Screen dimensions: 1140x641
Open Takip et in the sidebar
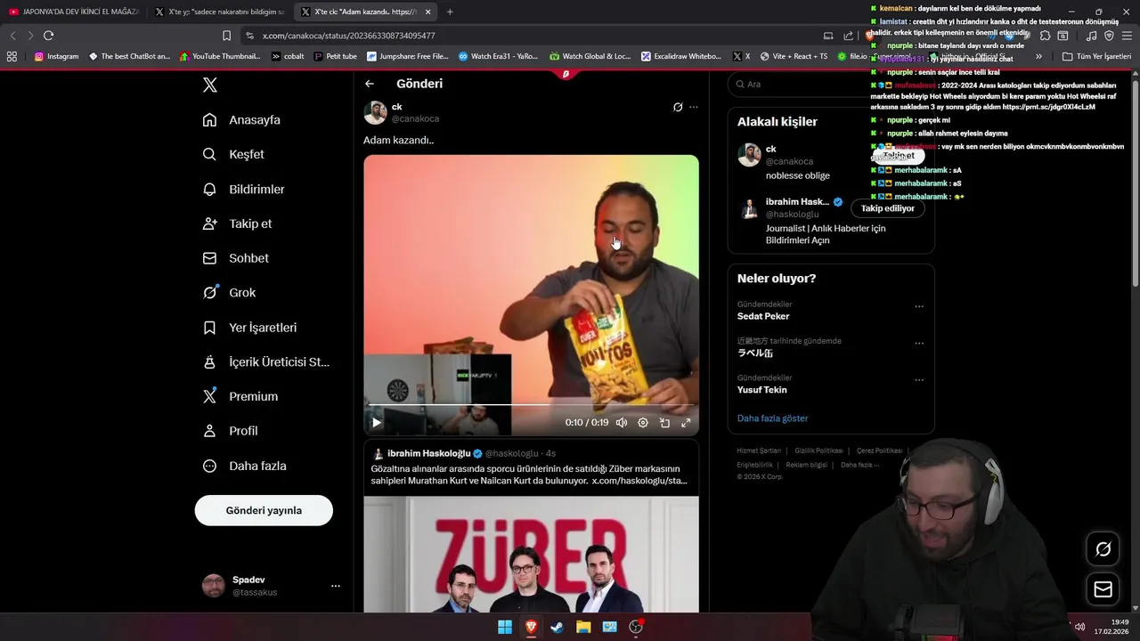coord(237,223)
